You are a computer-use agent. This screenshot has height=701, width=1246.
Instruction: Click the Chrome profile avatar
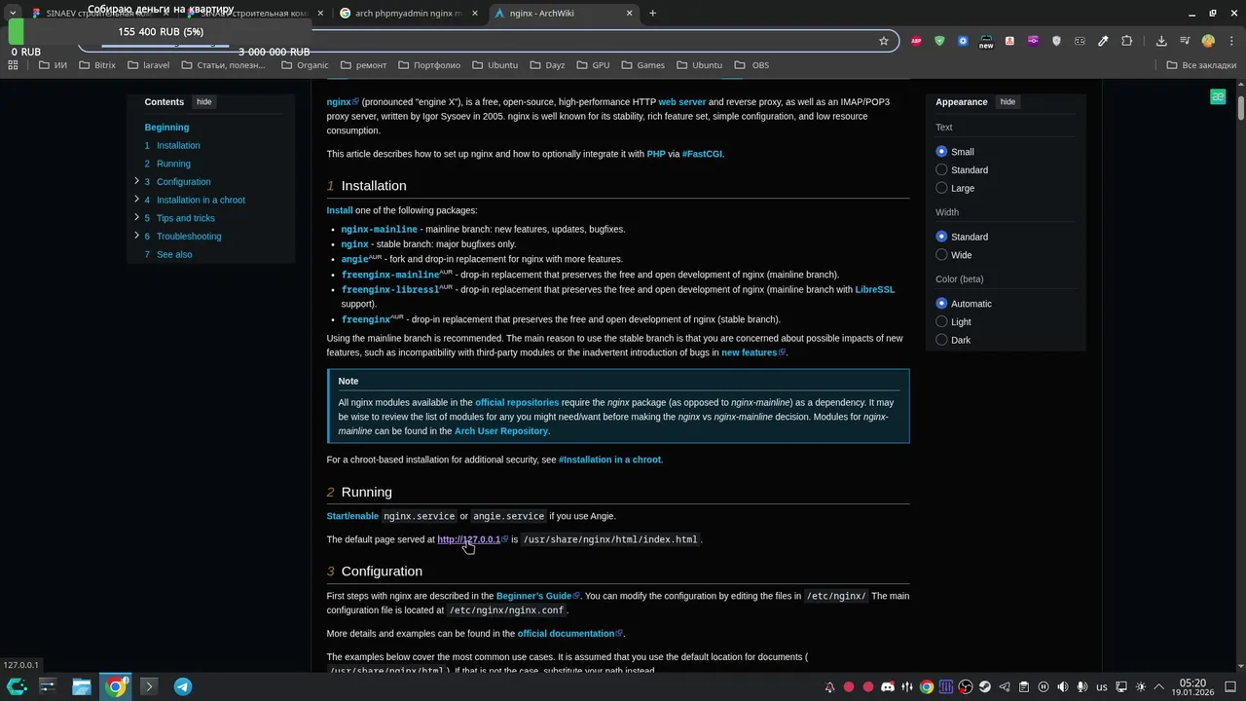click(x=1208, y=41)
